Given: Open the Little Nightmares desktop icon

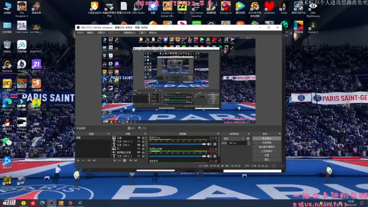Looking at the screenshot, I should [x=313, y=9].
